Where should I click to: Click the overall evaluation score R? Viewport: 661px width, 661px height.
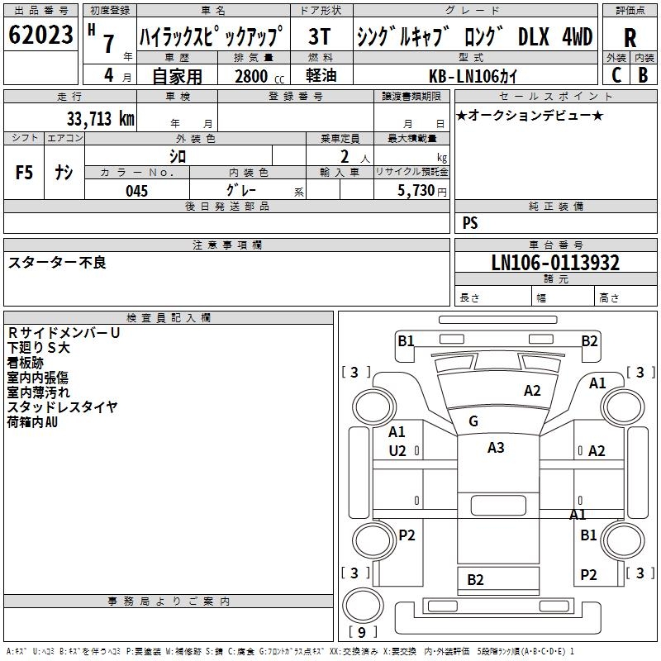point(630,37)
